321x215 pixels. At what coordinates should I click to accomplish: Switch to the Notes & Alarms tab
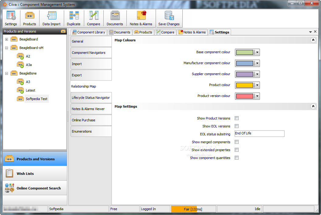pos(192,32)
